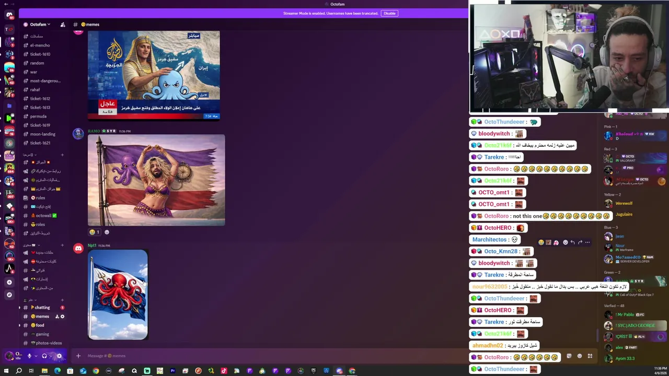Toggle headphones deafen in user panel
Screen dimensions: 669x376
pyautogui.click(x=44, y=356)
